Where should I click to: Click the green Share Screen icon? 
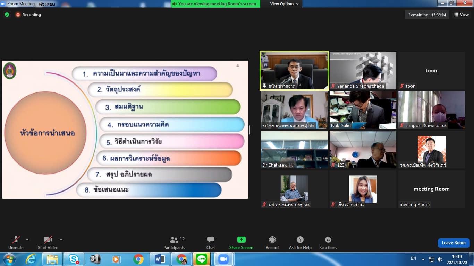(x=241, y=240)
